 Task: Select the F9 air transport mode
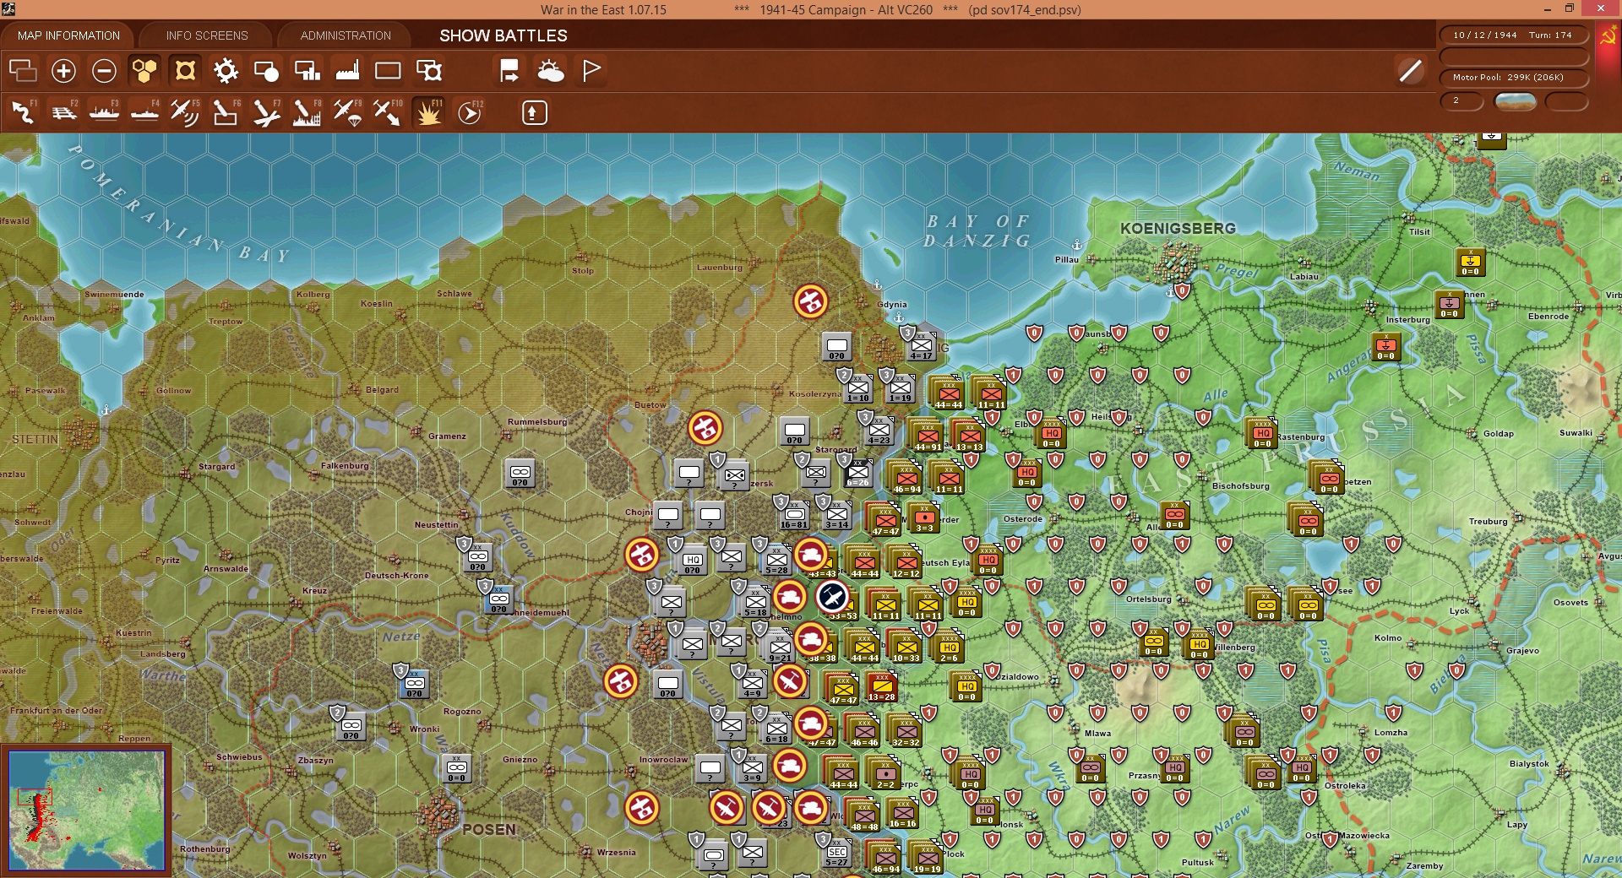point(347,112)
